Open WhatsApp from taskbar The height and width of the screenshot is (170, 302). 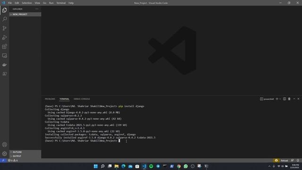coord(185,166)
